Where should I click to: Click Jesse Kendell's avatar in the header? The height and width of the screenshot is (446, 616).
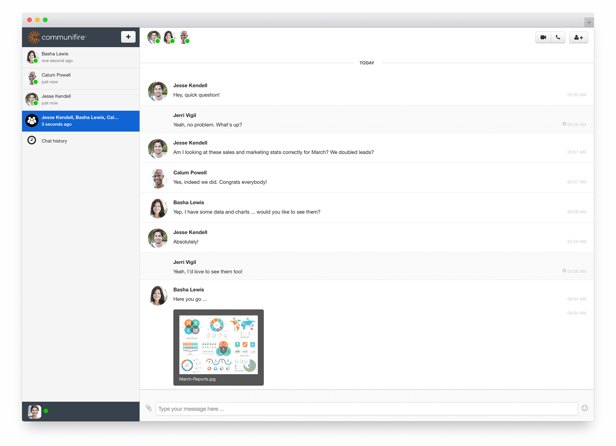pos(154,37)
